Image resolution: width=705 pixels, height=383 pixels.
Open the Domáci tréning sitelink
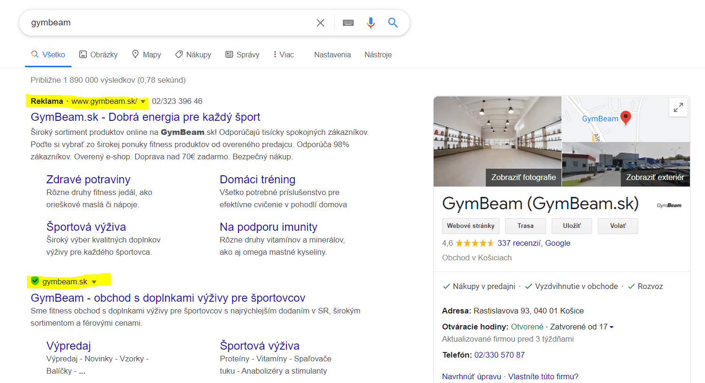[257, 180]
